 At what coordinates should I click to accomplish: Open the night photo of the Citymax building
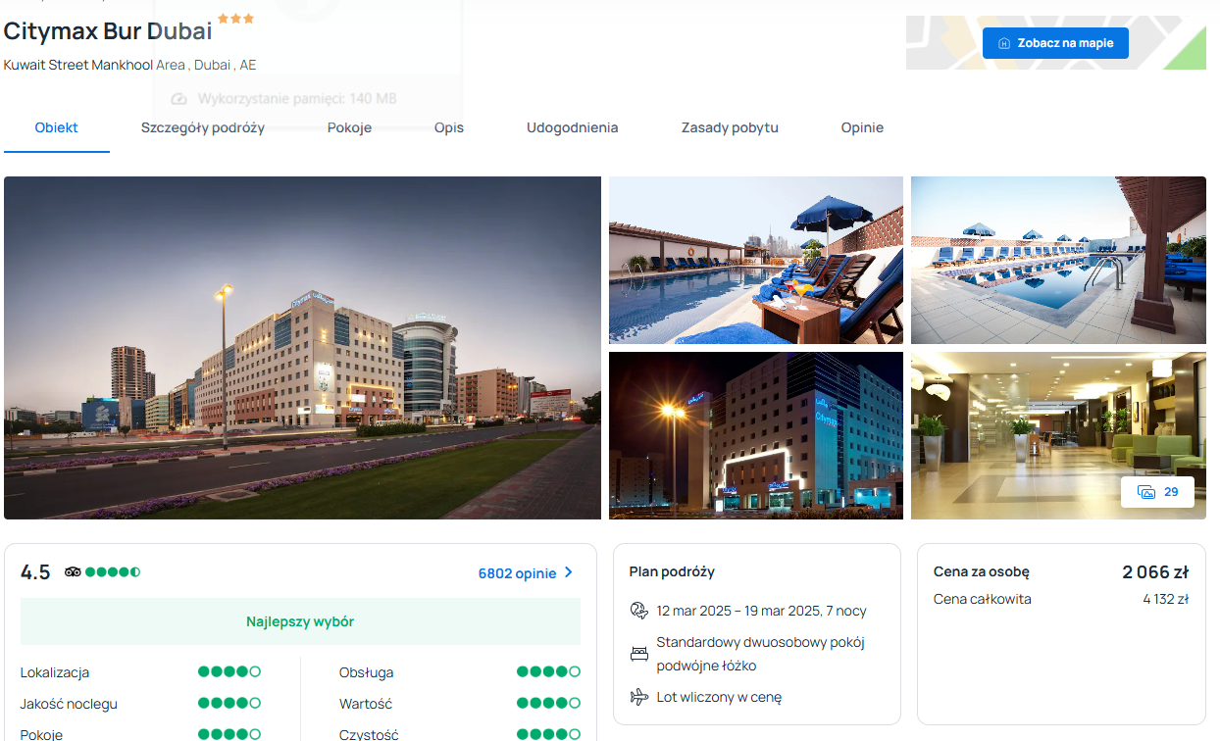click(x=756, y=435)
